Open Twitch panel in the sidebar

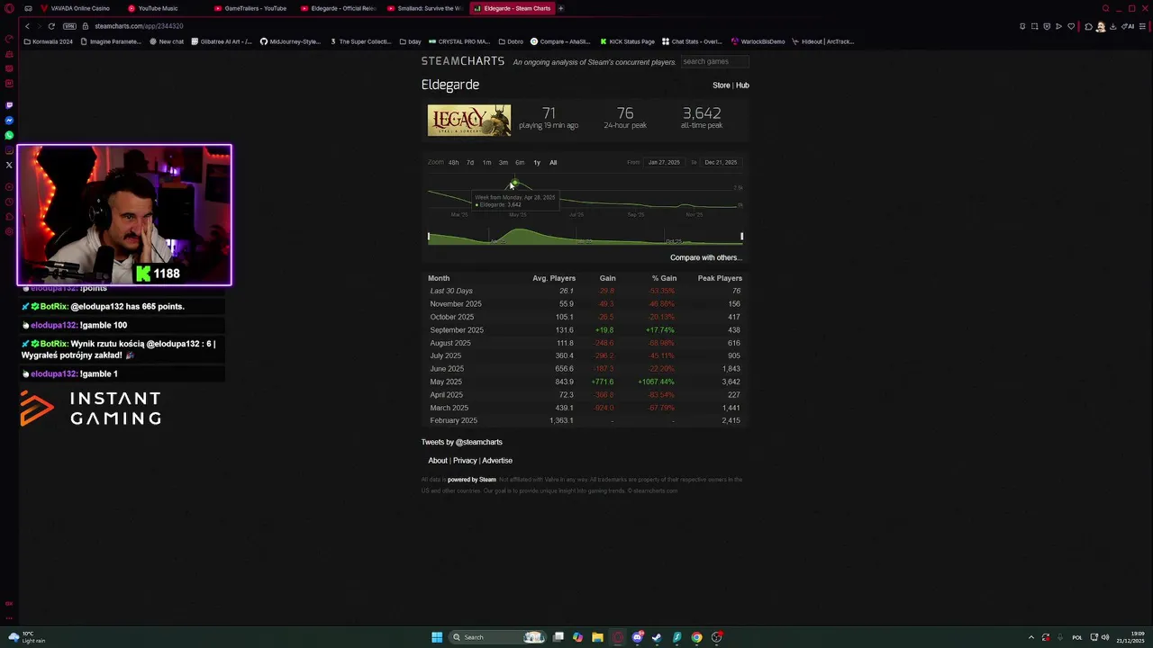pyautogui.click(x=9, y=104)
